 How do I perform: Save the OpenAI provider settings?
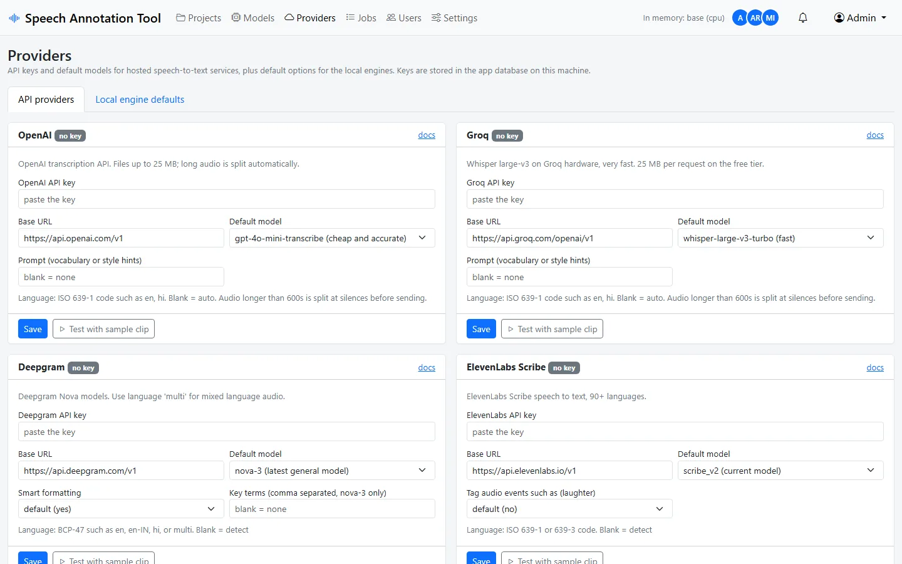pos(33,329)
